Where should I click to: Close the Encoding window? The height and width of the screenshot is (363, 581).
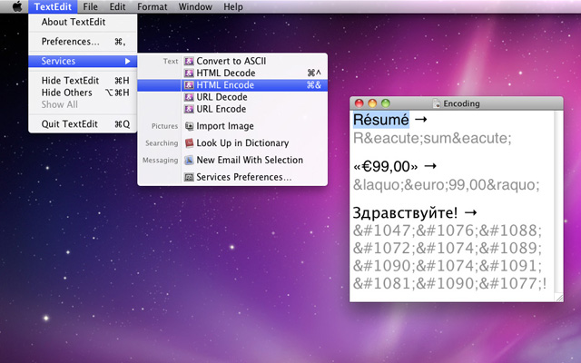pyautogui.click(x=359, y=103)
